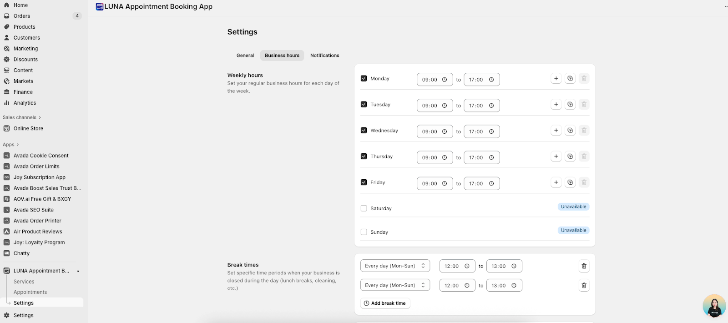Click the trash icon in Wednesday's row
The image size is (728, 323).
click(x=584, y=131)
